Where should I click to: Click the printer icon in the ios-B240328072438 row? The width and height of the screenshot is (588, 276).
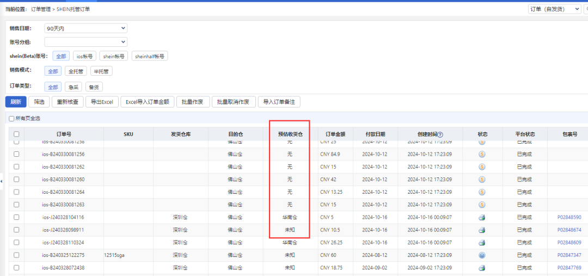482,267
